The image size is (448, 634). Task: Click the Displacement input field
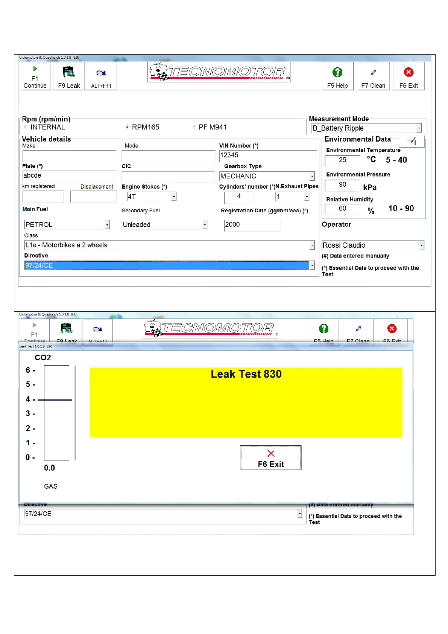tap(93, 197)
